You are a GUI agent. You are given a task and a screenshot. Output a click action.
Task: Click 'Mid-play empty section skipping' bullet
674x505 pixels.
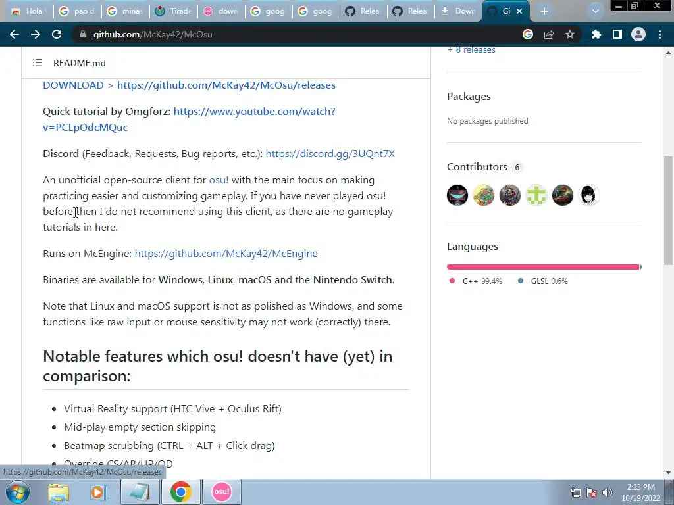point(140,427)
